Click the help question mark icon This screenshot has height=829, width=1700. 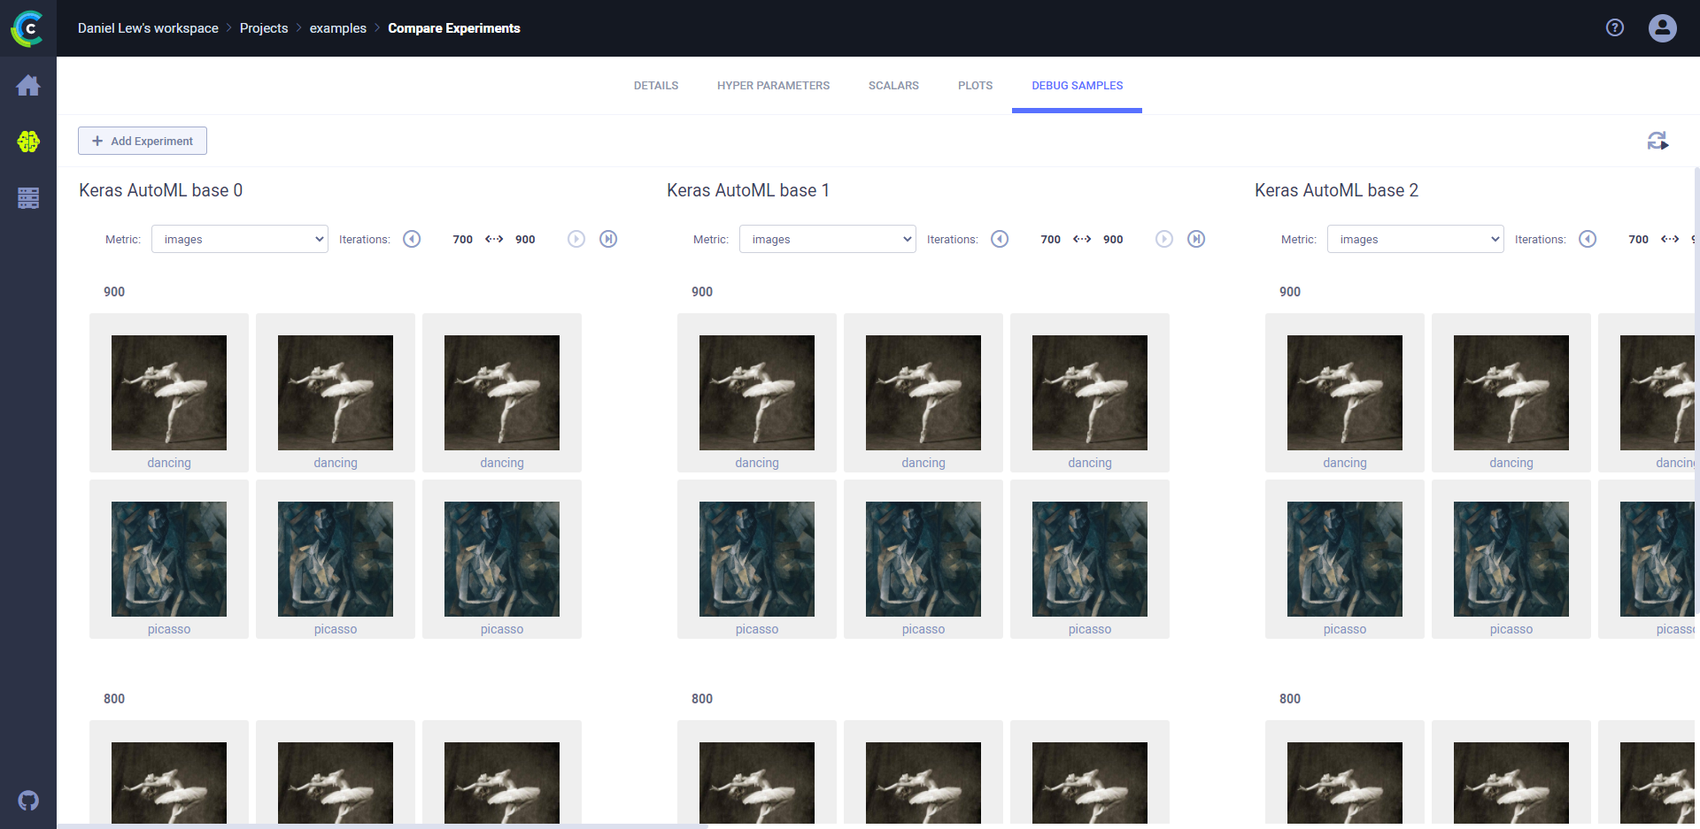pyautogui.click(x=1615, y=28)
